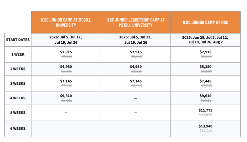Image resolution: width=247 pixels, height=142 pixels.
Task: Select the $11,775 five-week price
Action: coord(205,110)
